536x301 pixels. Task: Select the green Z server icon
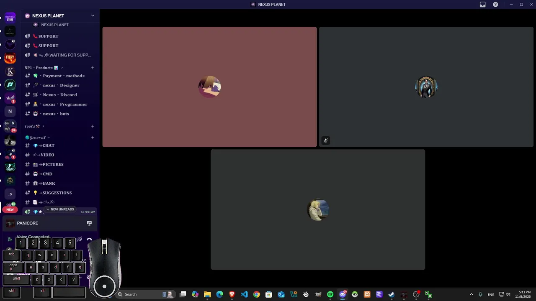(10, 167)
